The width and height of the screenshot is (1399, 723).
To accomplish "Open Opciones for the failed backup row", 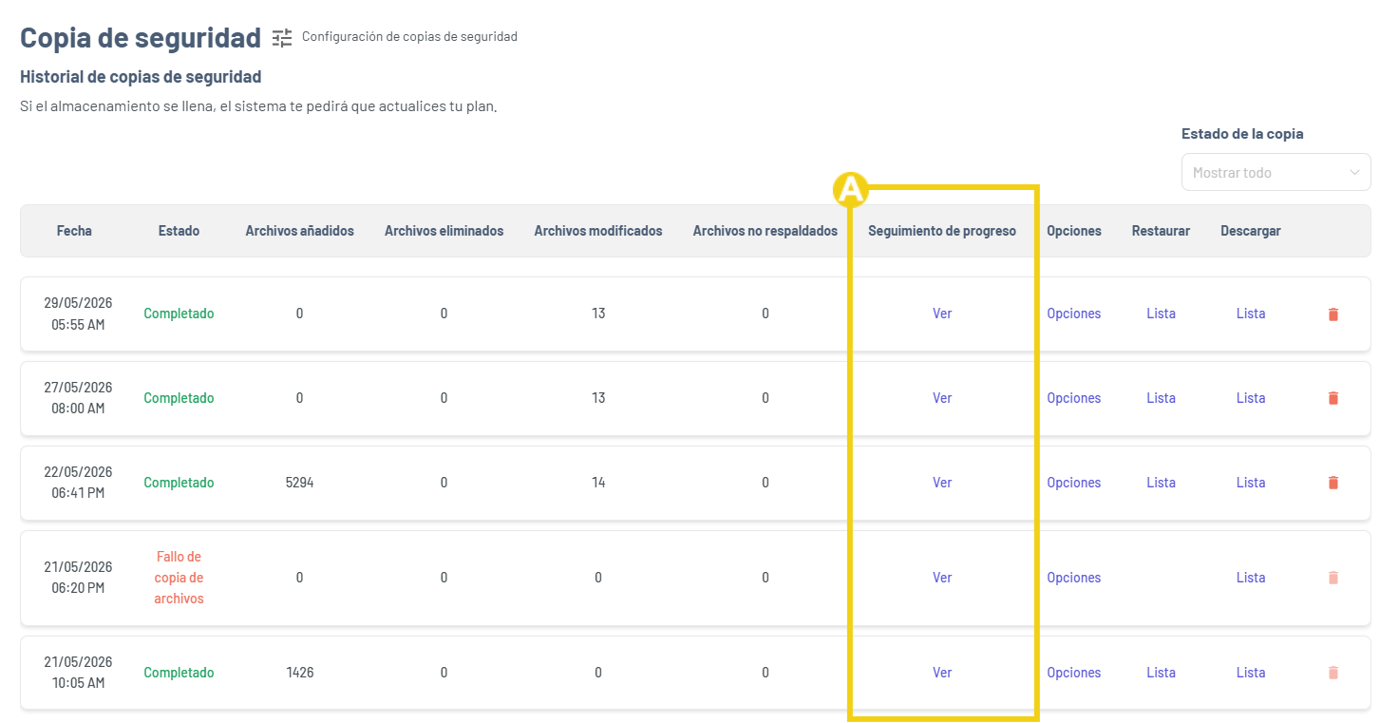I will coord(1073,578).
